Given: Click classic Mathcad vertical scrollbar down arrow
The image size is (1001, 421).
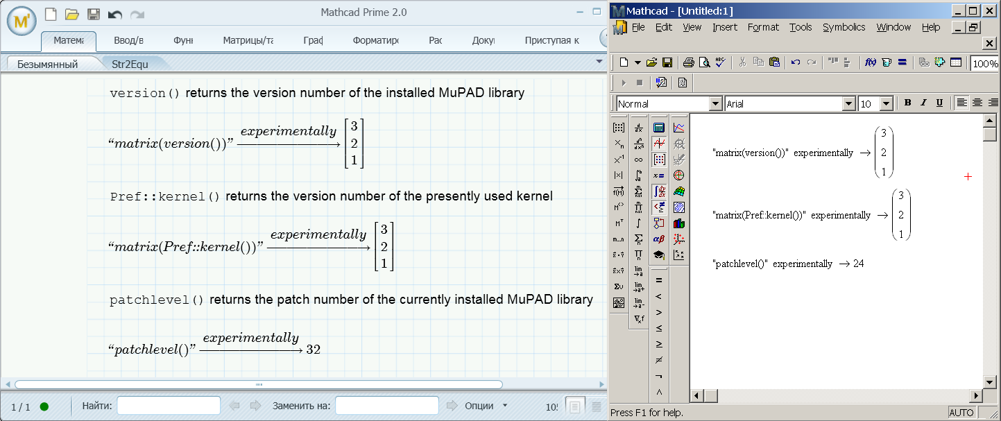Looking at the screenshot, I should (990, 382).
